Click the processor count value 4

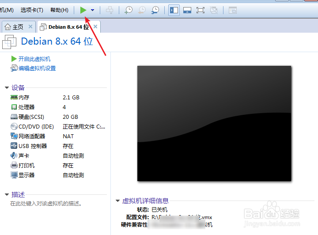[x=64, y=107]
